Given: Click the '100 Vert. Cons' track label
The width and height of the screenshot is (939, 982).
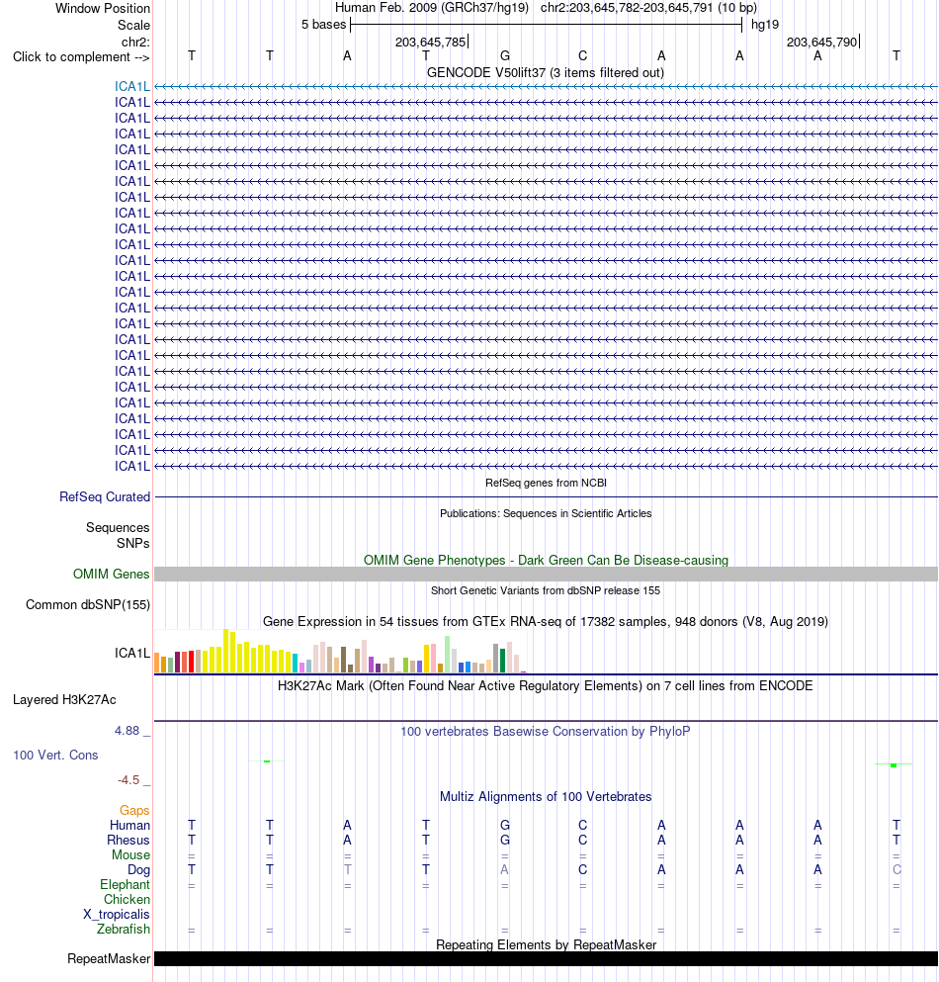Looking at the screenshot, I should pos(55,755).
